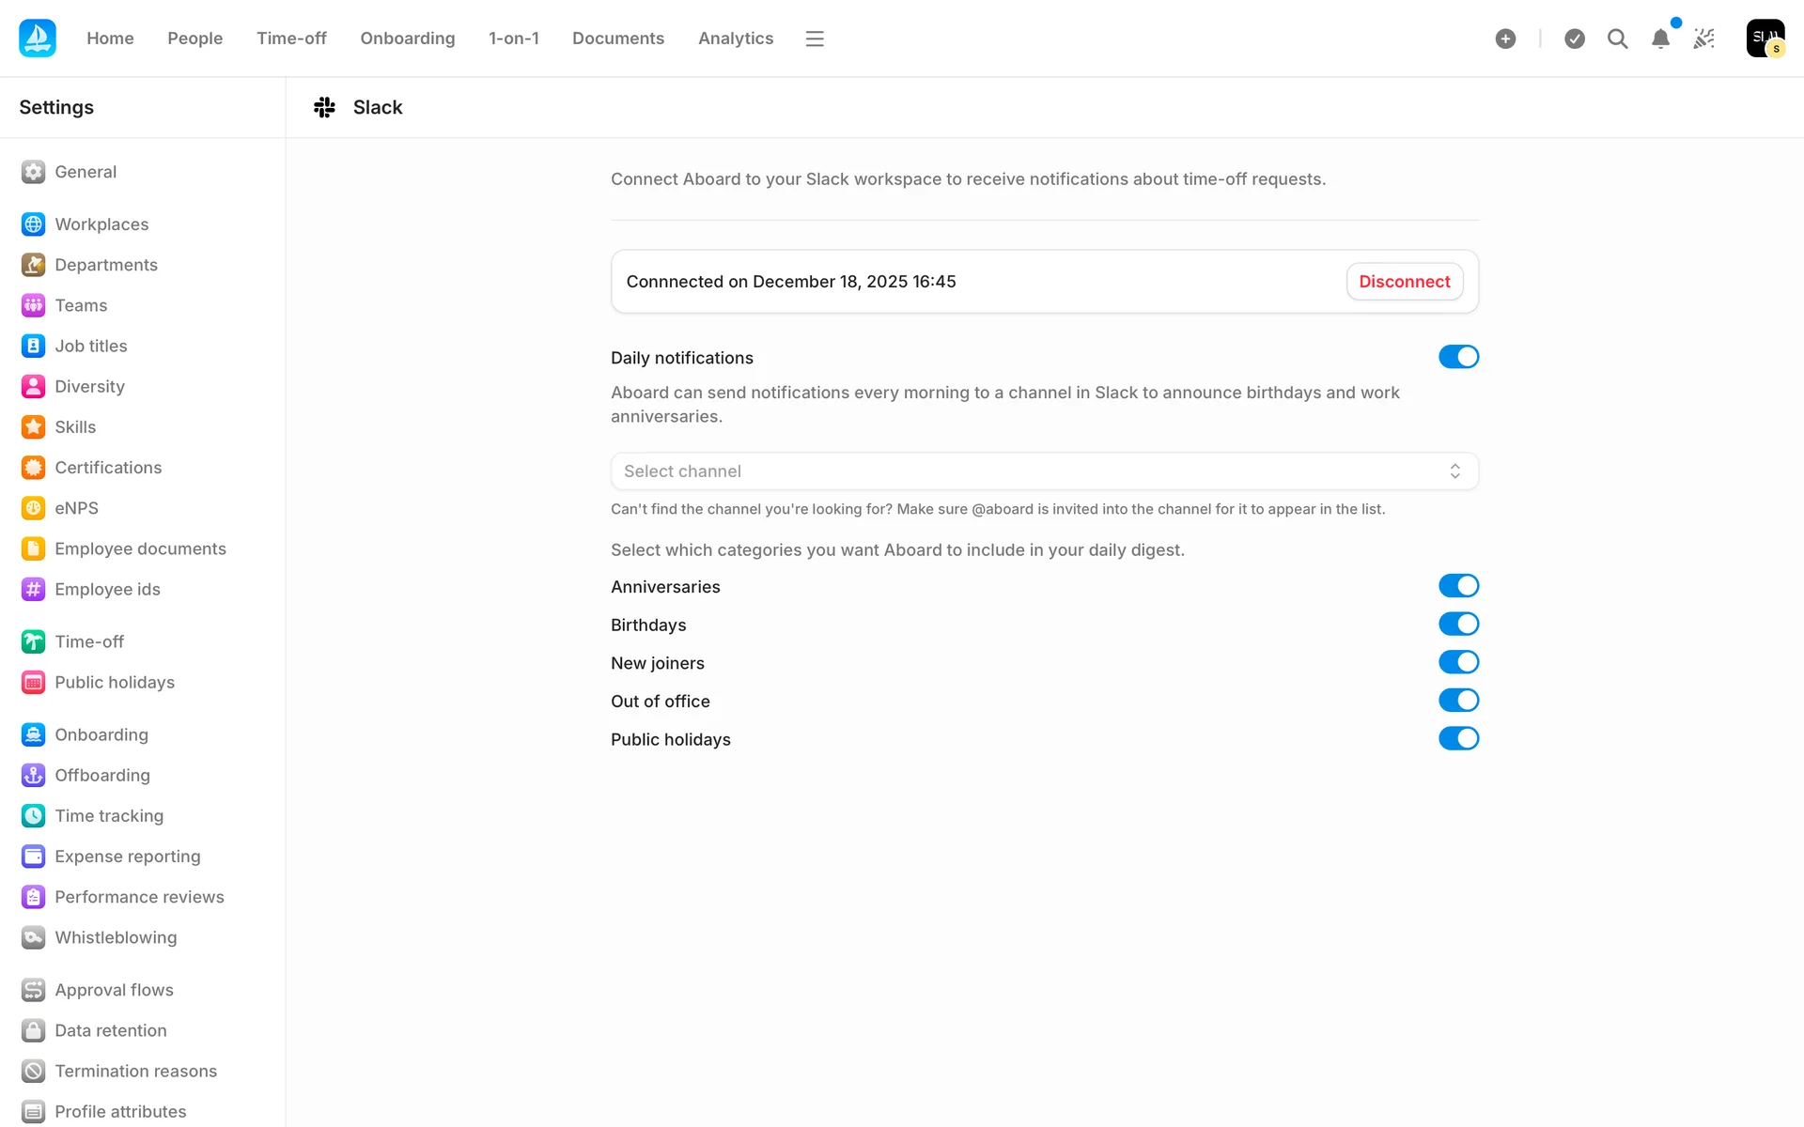The width and height of the screenshot is (1804, 1127).
Task: Disable the Daily notifications toggle
Action: pyautogui.click(x=1458, y=357)
